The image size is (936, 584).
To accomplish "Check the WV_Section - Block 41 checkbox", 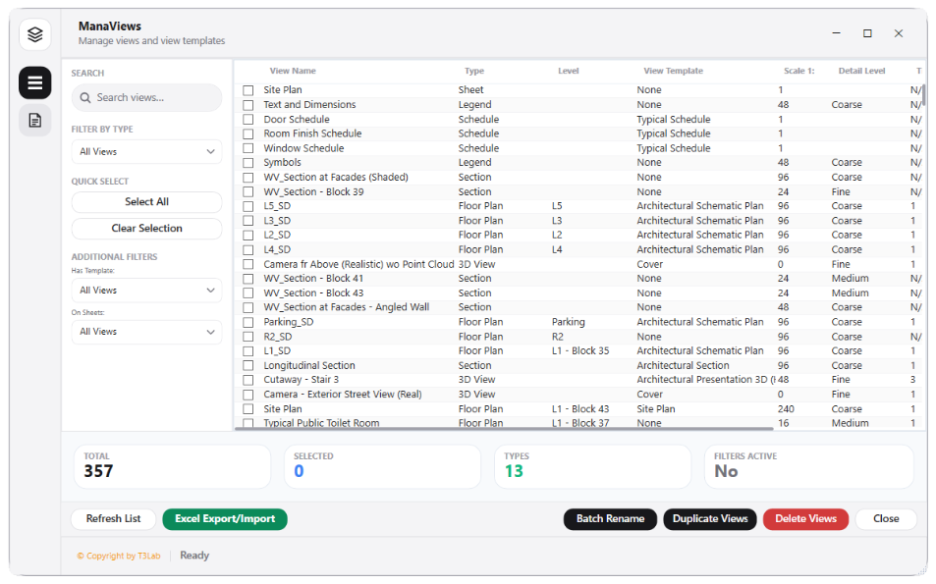I will pyautogui.click(x=248, y=279).
